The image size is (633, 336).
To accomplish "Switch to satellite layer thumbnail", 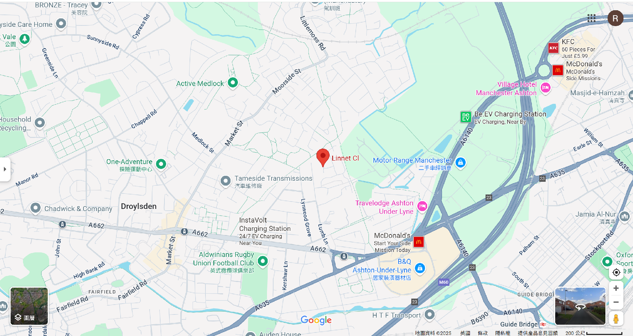I will pyautogui.click(x=29, y=306).
